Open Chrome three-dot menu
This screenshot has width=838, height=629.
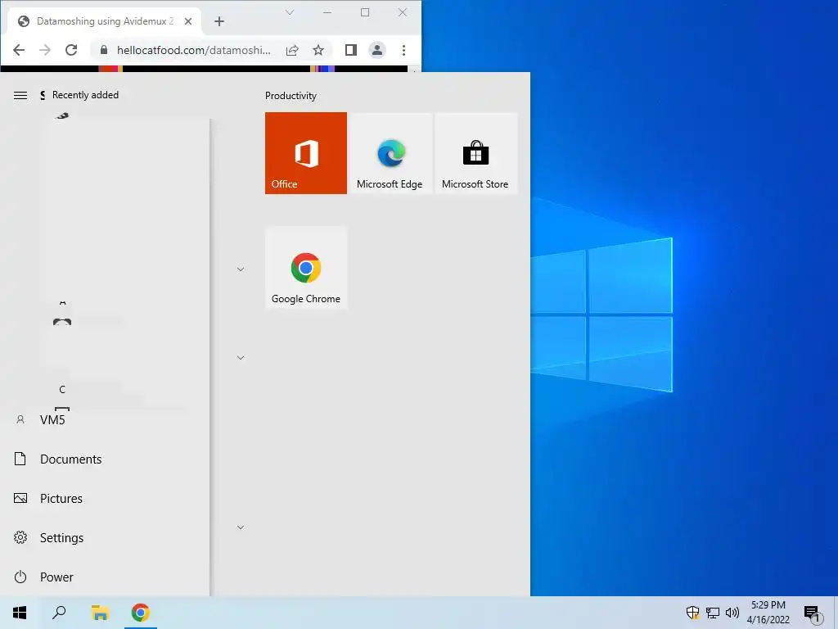pos(403,50)
